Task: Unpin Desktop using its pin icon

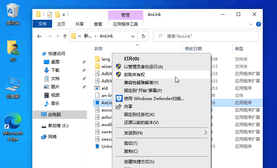Action: pos(84,62)
